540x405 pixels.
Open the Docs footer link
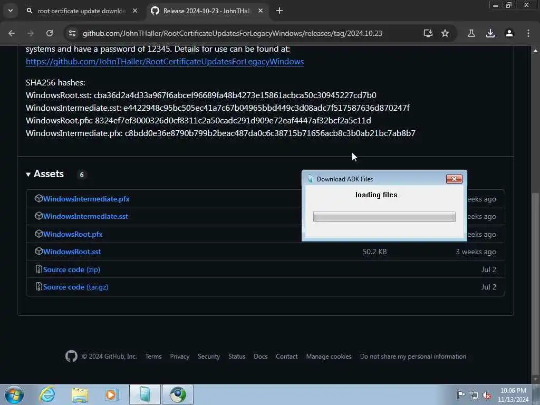click(x=261, y=357)
